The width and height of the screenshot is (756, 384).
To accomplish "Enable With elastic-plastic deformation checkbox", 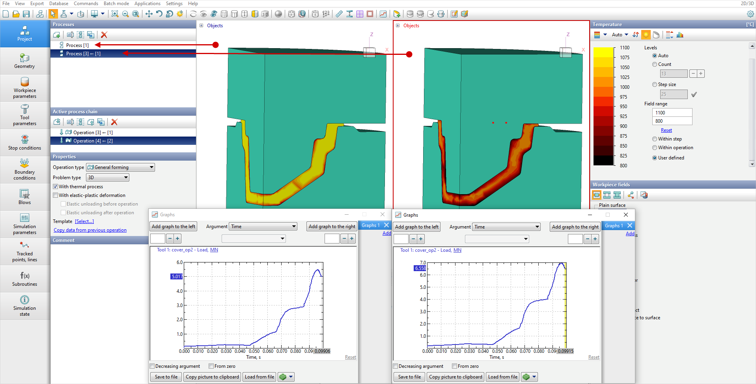I will [x=56, y=195].
